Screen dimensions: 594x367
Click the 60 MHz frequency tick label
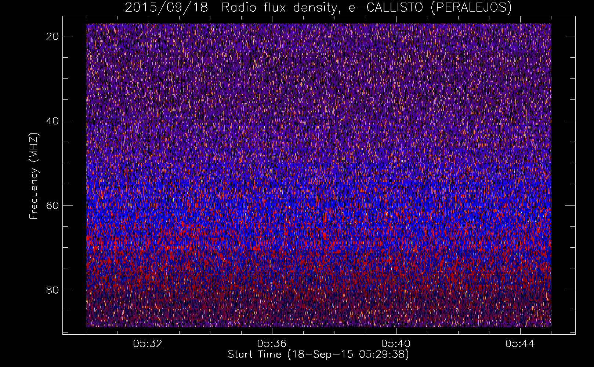pos(53,205)
